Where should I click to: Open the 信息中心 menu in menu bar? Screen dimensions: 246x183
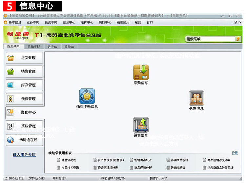coord(69,22)
